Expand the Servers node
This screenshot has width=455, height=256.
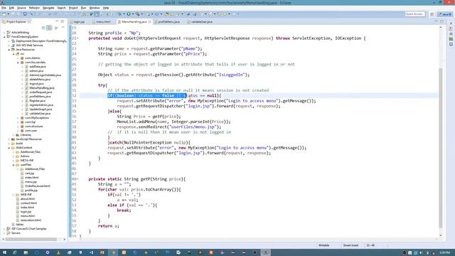(x=4, y=233)
